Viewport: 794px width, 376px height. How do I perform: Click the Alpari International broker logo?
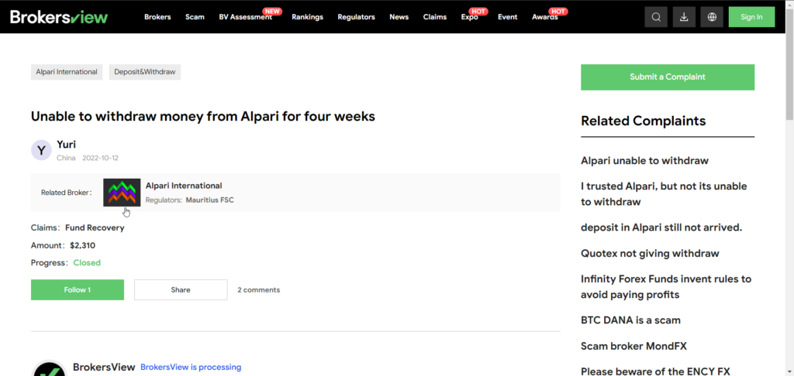click(x=122, y=193)
